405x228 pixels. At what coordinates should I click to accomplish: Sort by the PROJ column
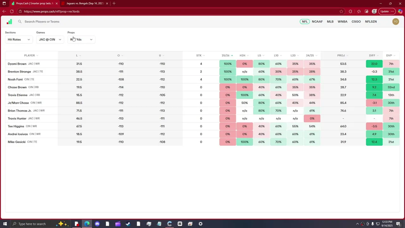click(343, 55)
